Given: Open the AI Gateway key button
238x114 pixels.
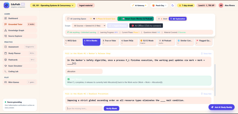Looking at the screenshot, I should pyautogui.click(x=139, y=5).
